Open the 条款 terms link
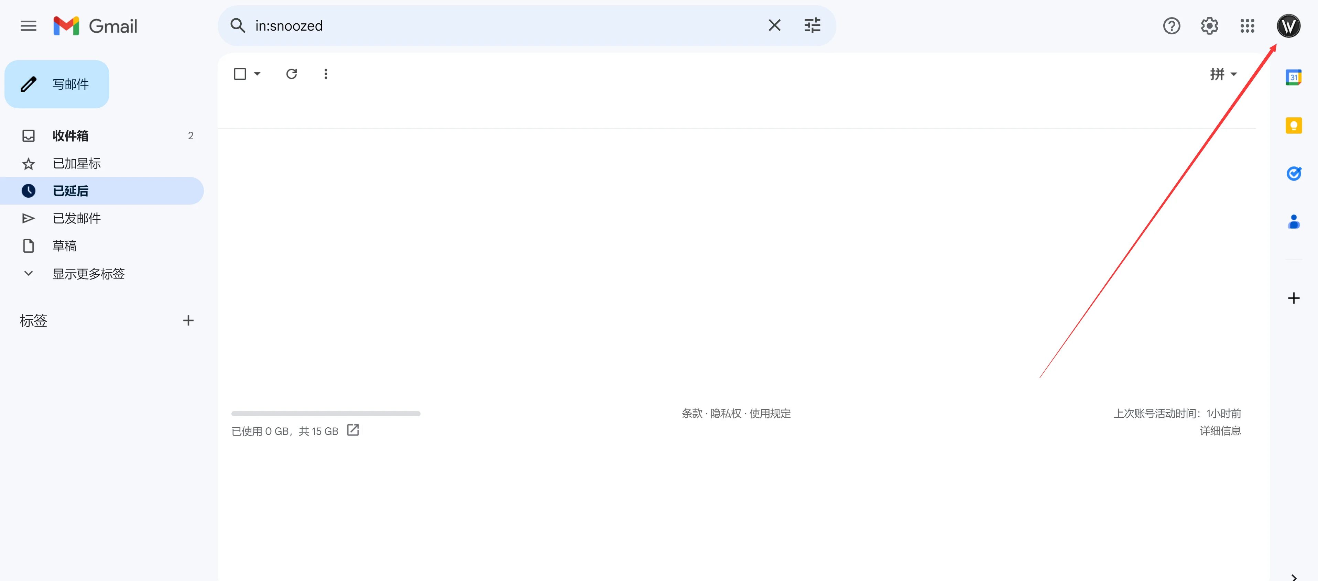 (692, 413)
